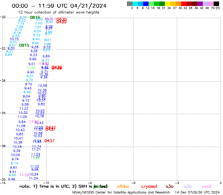Click the purple legend swatch before 42 ft

coord(200,4)
